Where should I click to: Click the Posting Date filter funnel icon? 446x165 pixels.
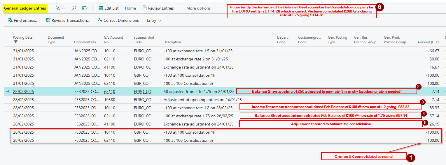pyautogui.click(x=16, y=42)
